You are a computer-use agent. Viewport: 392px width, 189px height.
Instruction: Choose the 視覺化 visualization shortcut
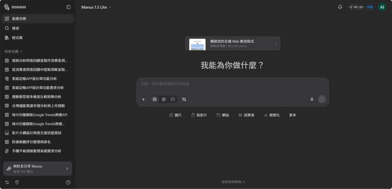tap(272, 115)
